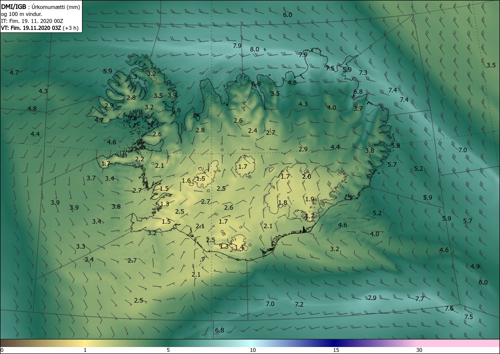This screenshot has width=500, height=354.
Task: Click the title line "DMI/IGB : Úrkomumætti (mm)"
Action: tap(41, 7)
